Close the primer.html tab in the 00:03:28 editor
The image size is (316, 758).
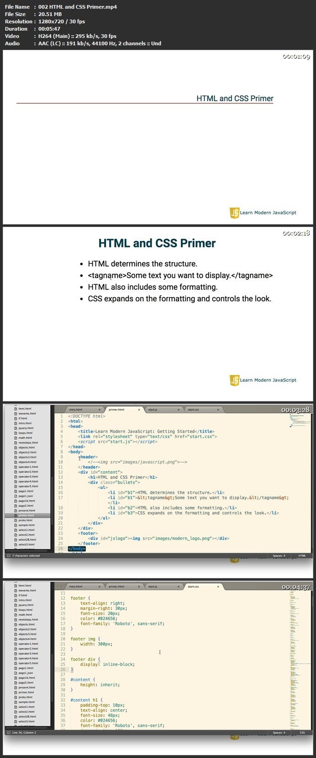138,410
